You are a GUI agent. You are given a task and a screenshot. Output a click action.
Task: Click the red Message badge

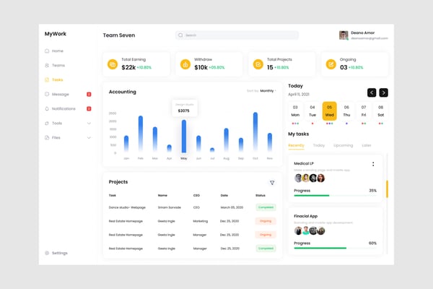[89, 94]
